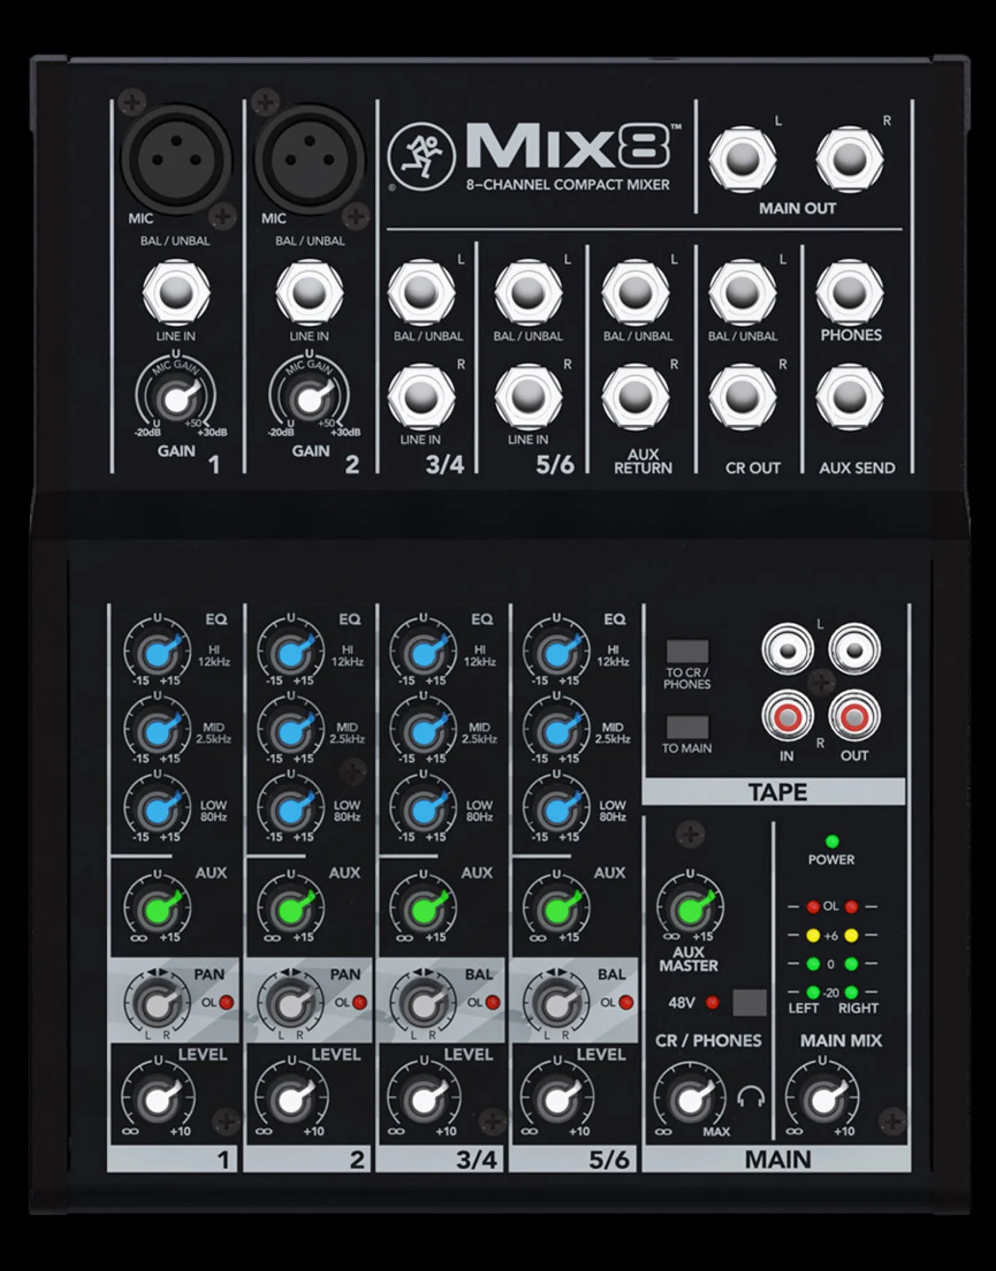Click channel 3/4 LOW 80Hz EQ knob
996x1271 pixels.
coord(422,810)
